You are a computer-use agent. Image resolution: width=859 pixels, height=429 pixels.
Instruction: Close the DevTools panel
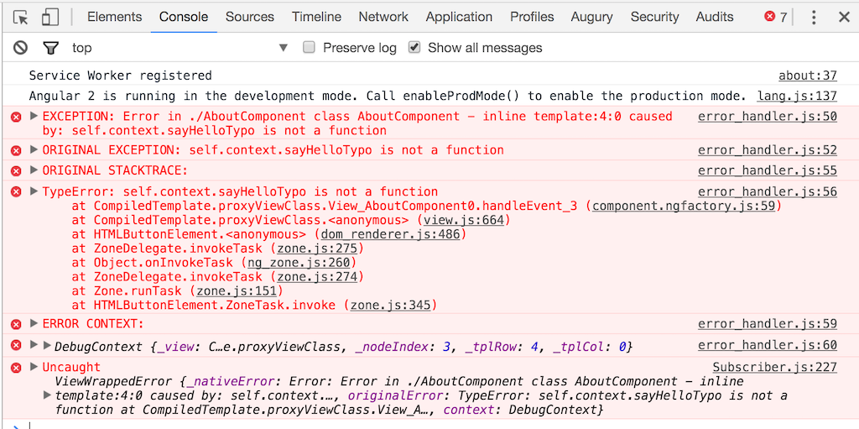[x=844, y=18]
